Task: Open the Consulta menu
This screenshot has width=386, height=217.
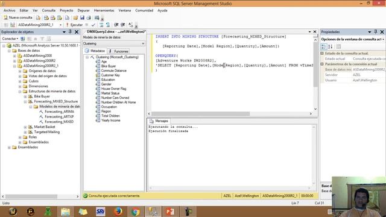Action: pos(49,10)
